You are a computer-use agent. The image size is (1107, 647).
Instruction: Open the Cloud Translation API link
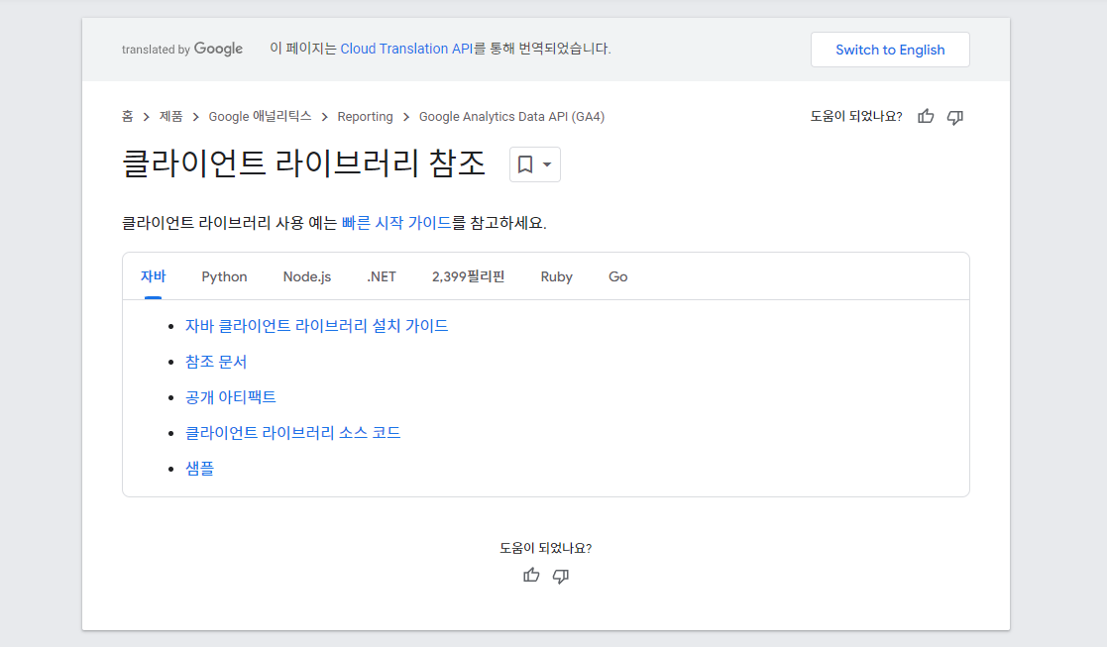pos(406,49)
